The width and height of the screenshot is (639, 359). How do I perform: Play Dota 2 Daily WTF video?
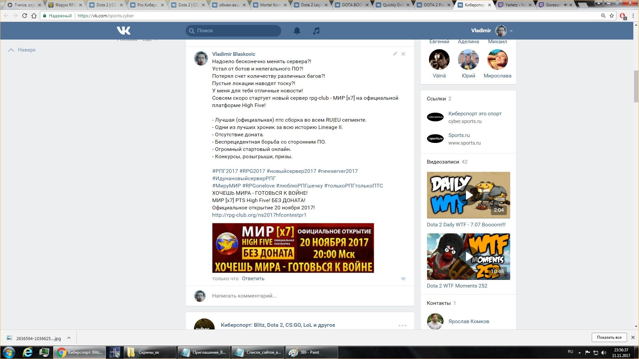click(468, 195)
